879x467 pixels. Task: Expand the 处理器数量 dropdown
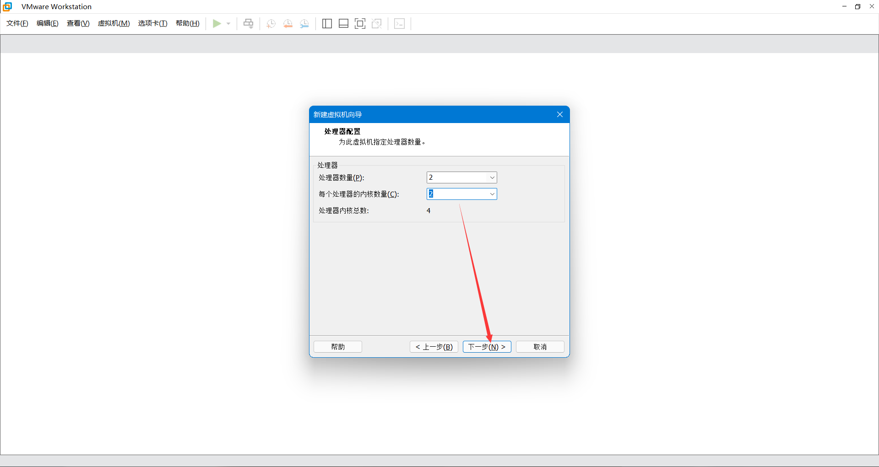coord(492,177)
